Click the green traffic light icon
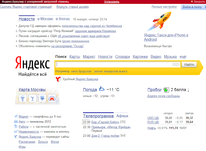206x151 pixels. (166, 90)
